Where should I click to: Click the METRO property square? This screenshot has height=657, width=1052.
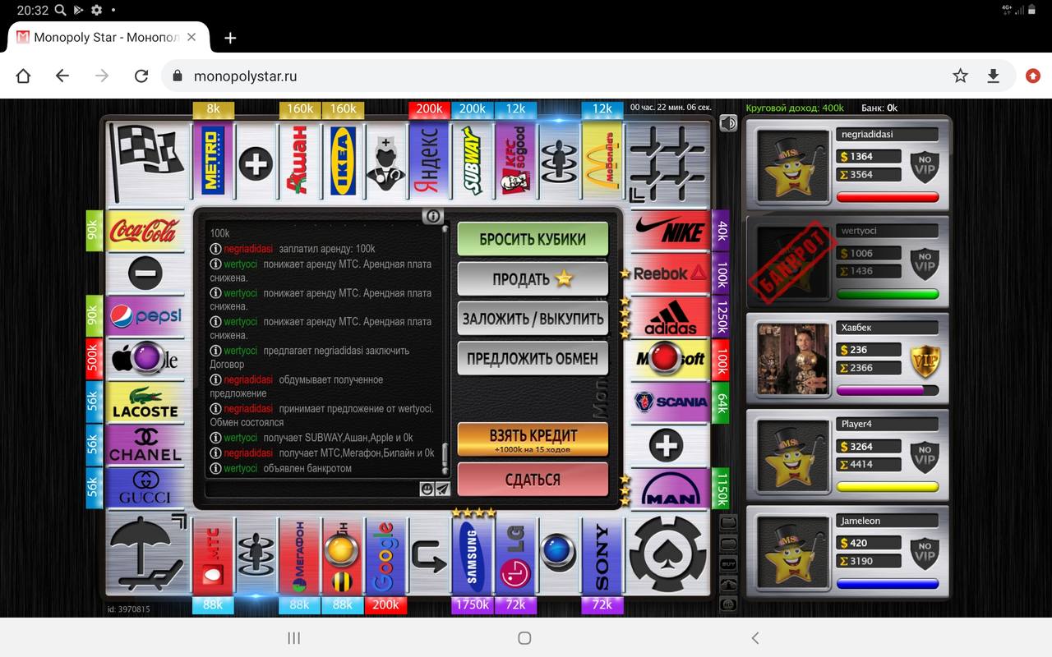(213, 161)
